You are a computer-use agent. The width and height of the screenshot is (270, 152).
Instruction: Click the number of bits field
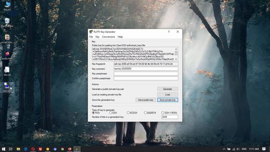[x=170, y=117]
